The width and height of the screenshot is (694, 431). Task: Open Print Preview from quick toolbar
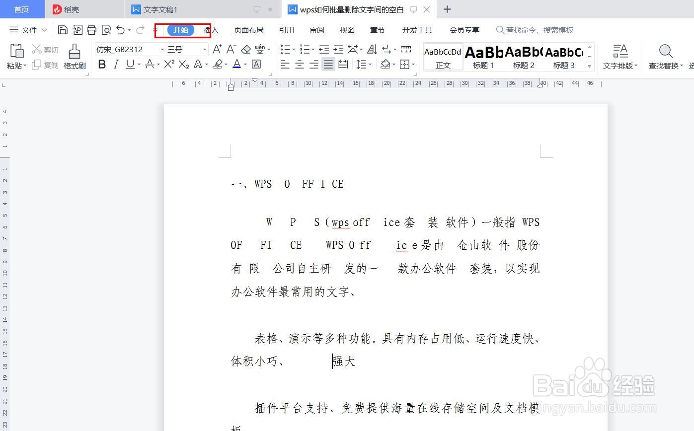(x=106, y=30)
